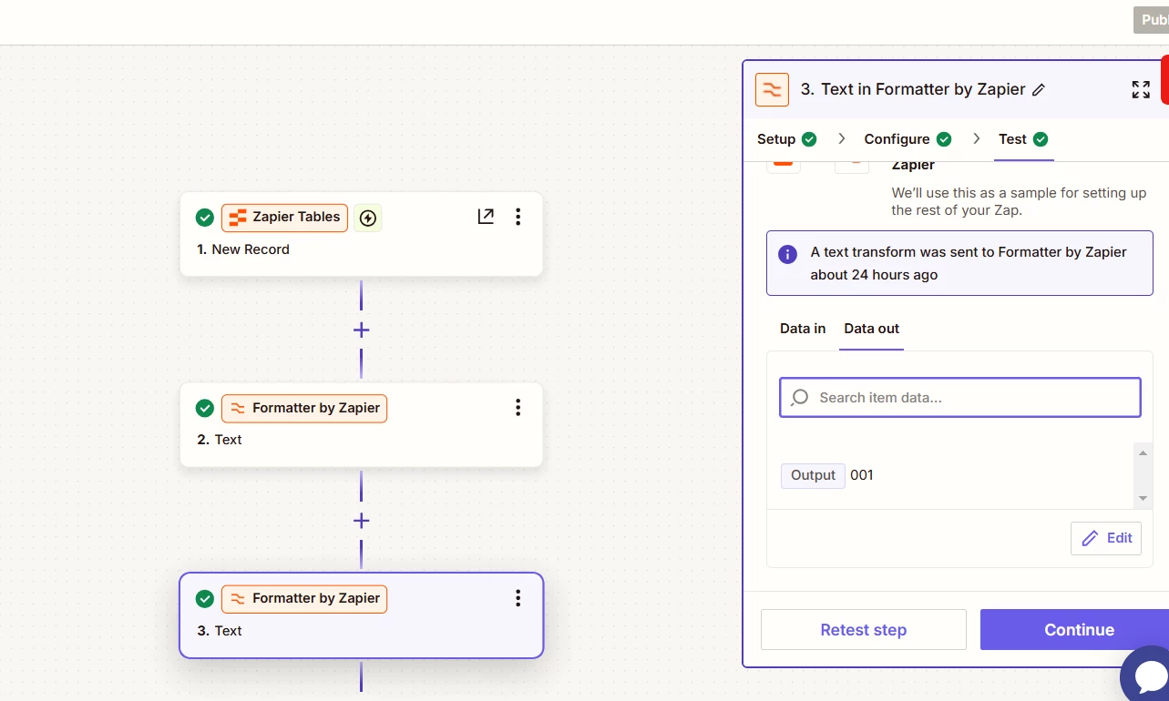Select the 1. New Record step card
Image resolution: width=1169 pixels, height=701 pixels.
[x=361, y=234]
